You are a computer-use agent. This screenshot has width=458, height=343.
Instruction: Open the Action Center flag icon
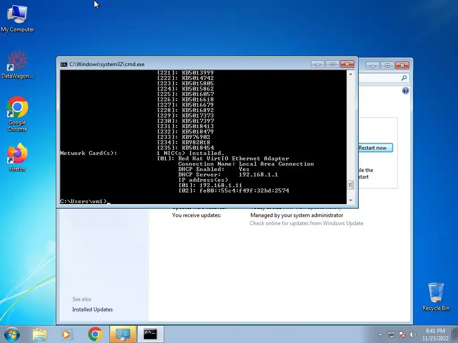click(x=402, y=335)
